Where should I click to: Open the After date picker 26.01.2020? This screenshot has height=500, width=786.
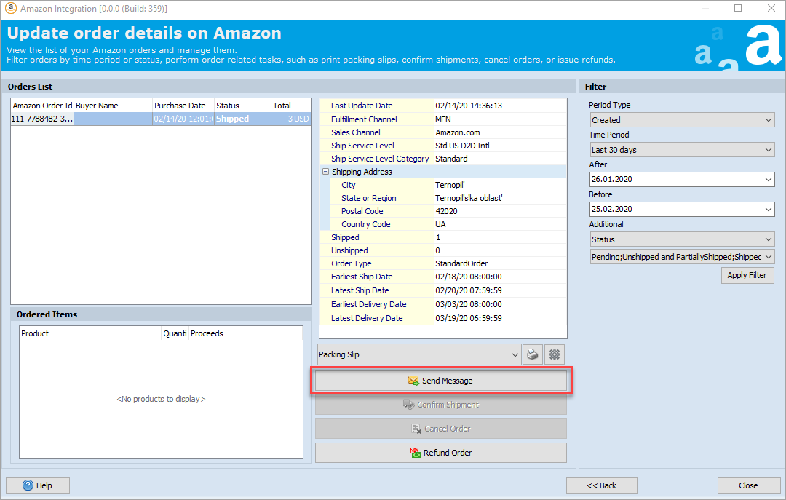[x=682, y=179]
